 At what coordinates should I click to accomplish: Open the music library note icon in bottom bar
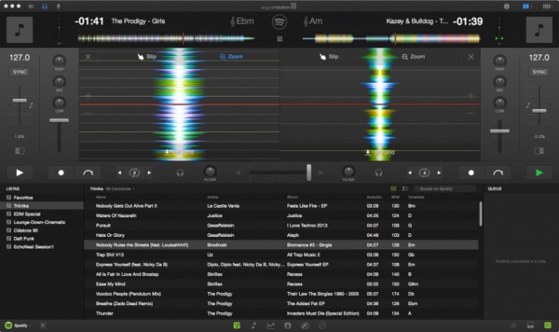click(x=254, y=325)
